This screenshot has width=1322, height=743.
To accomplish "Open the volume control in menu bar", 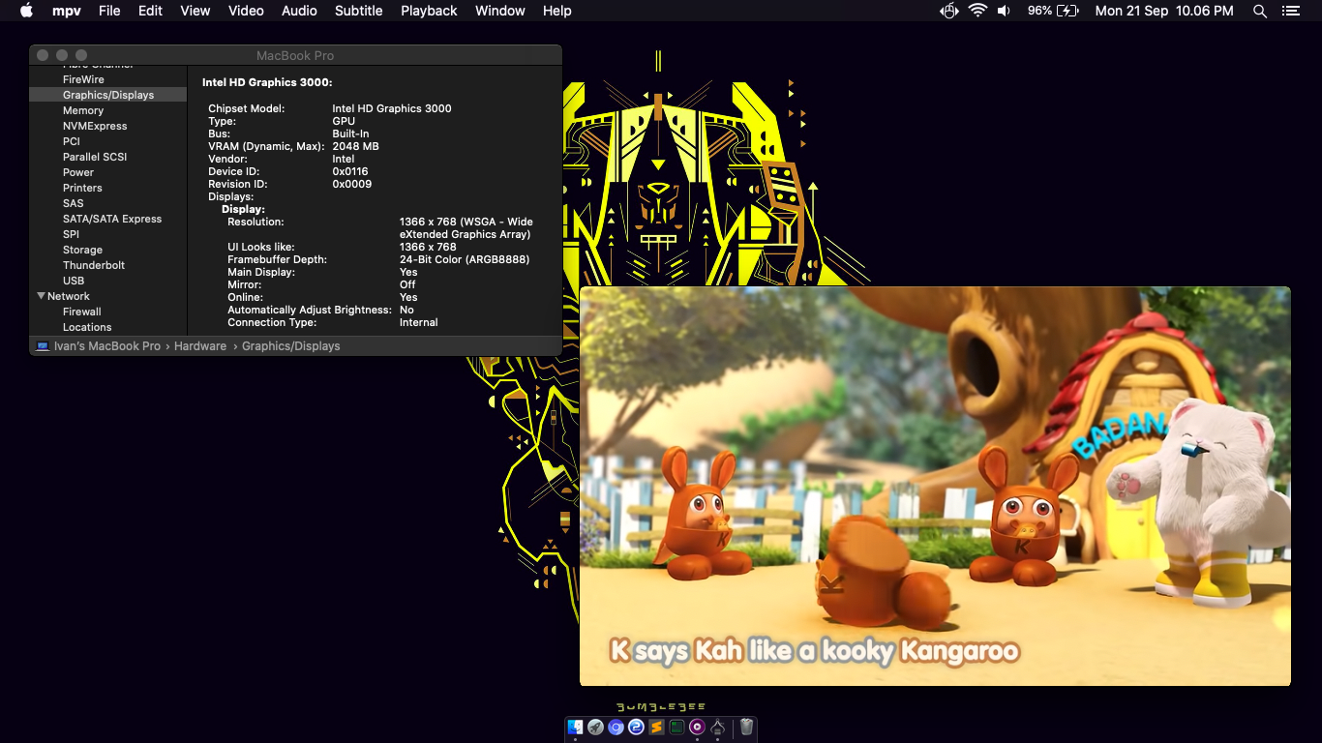I will (1005, 11).
